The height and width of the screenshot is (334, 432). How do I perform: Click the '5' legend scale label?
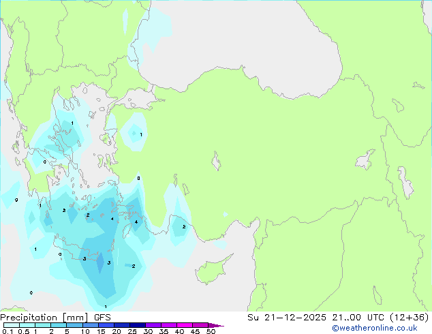pyautogui.click(x=67, y=331)
